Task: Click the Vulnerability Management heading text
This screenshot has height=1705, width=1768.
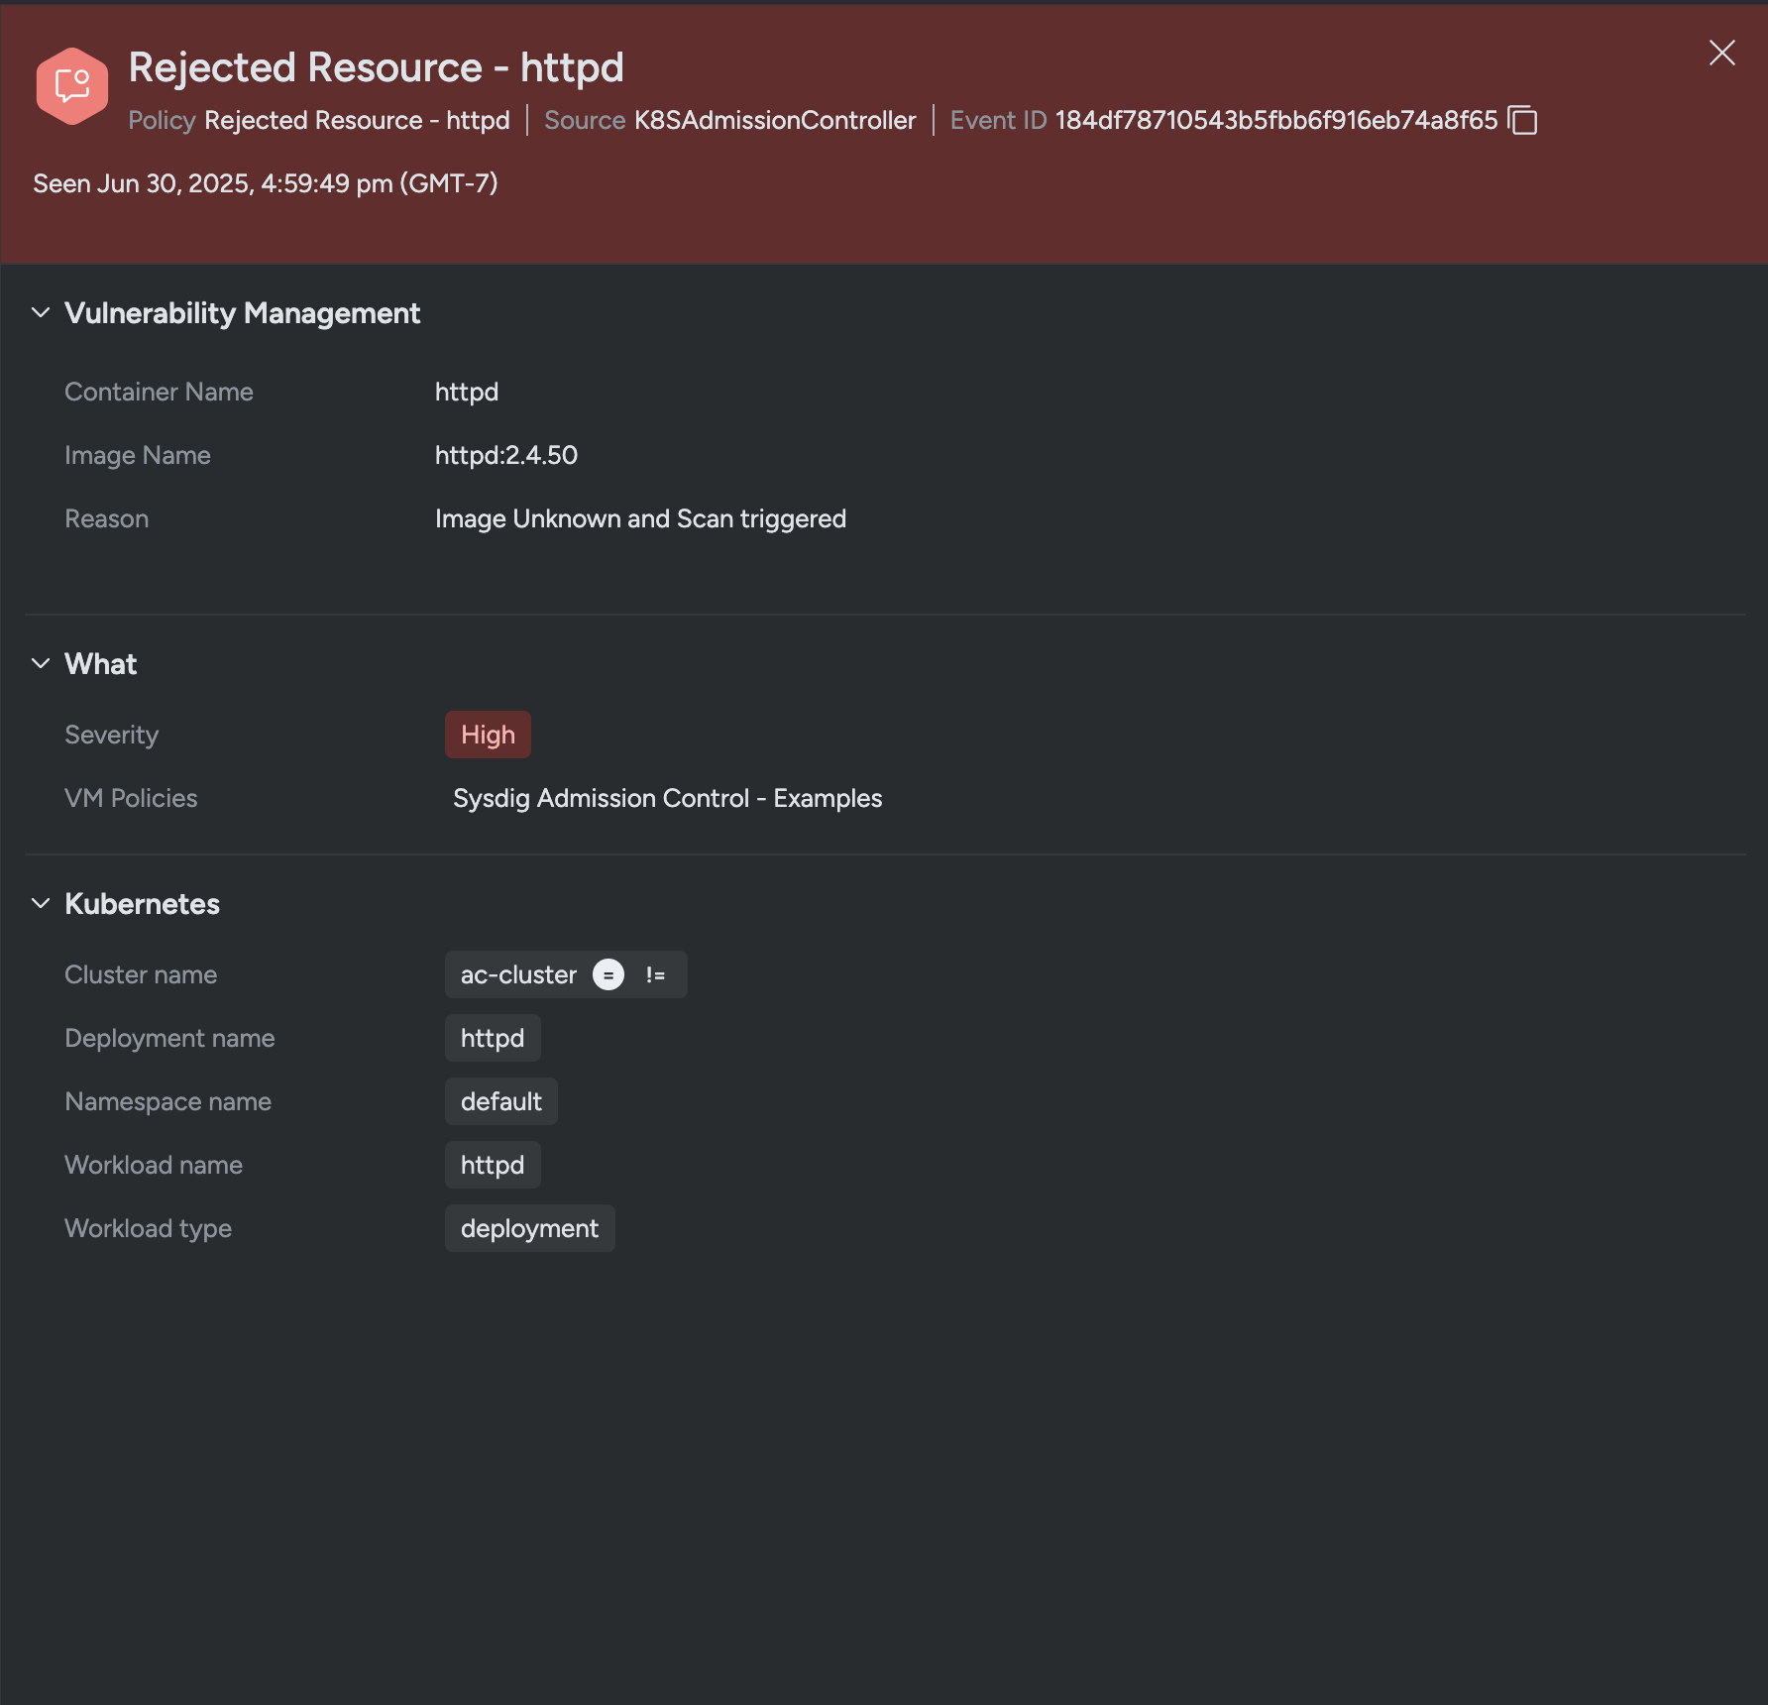Action: coord(243,313)
